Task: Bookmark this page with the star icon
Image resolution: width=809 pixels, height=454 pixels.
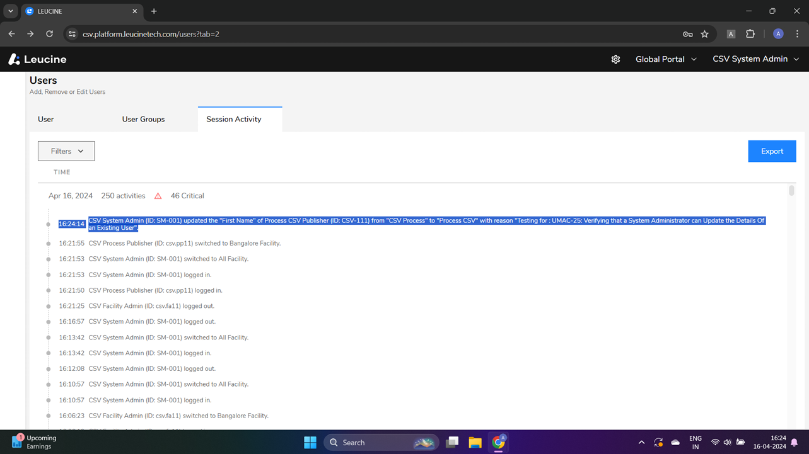Action: [705, 34]
